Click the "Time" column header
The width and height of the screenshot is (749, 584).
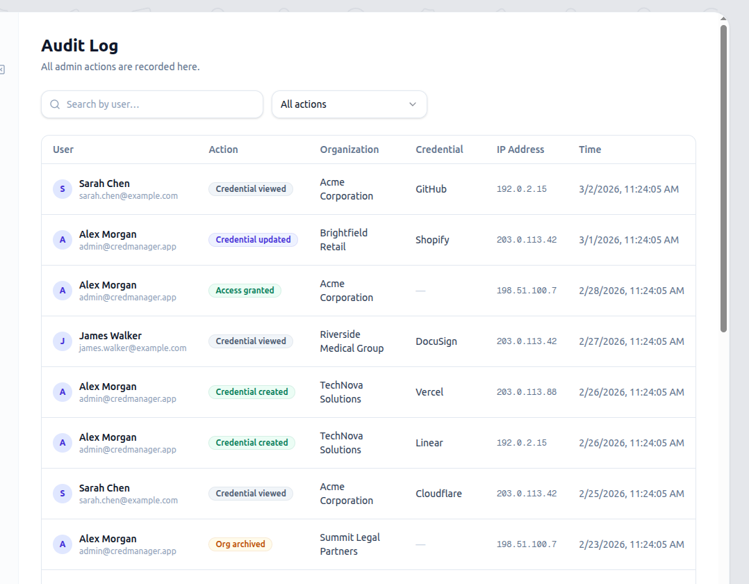point(590,149)
